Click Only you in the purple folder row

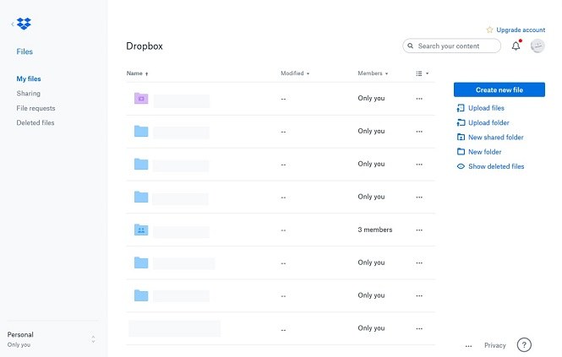click(x=371, y=98)
